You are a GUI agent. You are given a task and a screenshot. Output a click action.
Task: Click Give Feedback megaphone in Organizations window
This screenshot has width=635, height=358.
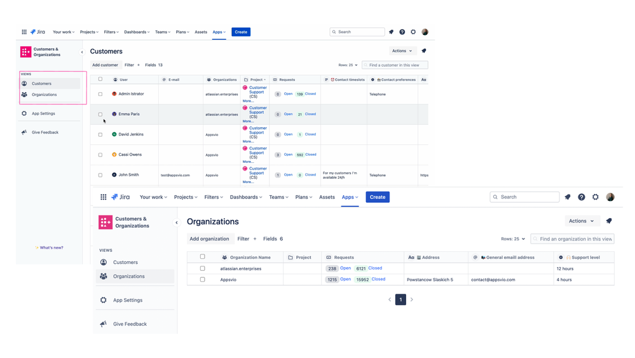104,324
